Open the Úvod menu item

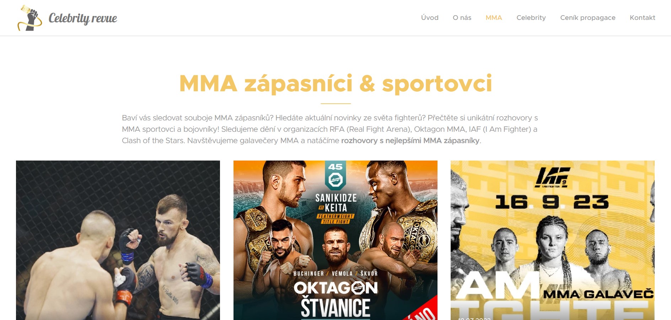430,18
